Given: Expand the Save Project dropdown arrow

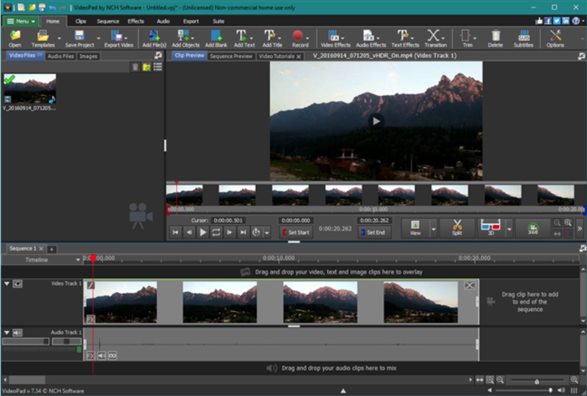Looking at the screenshot, I should (x=98, y=38).
